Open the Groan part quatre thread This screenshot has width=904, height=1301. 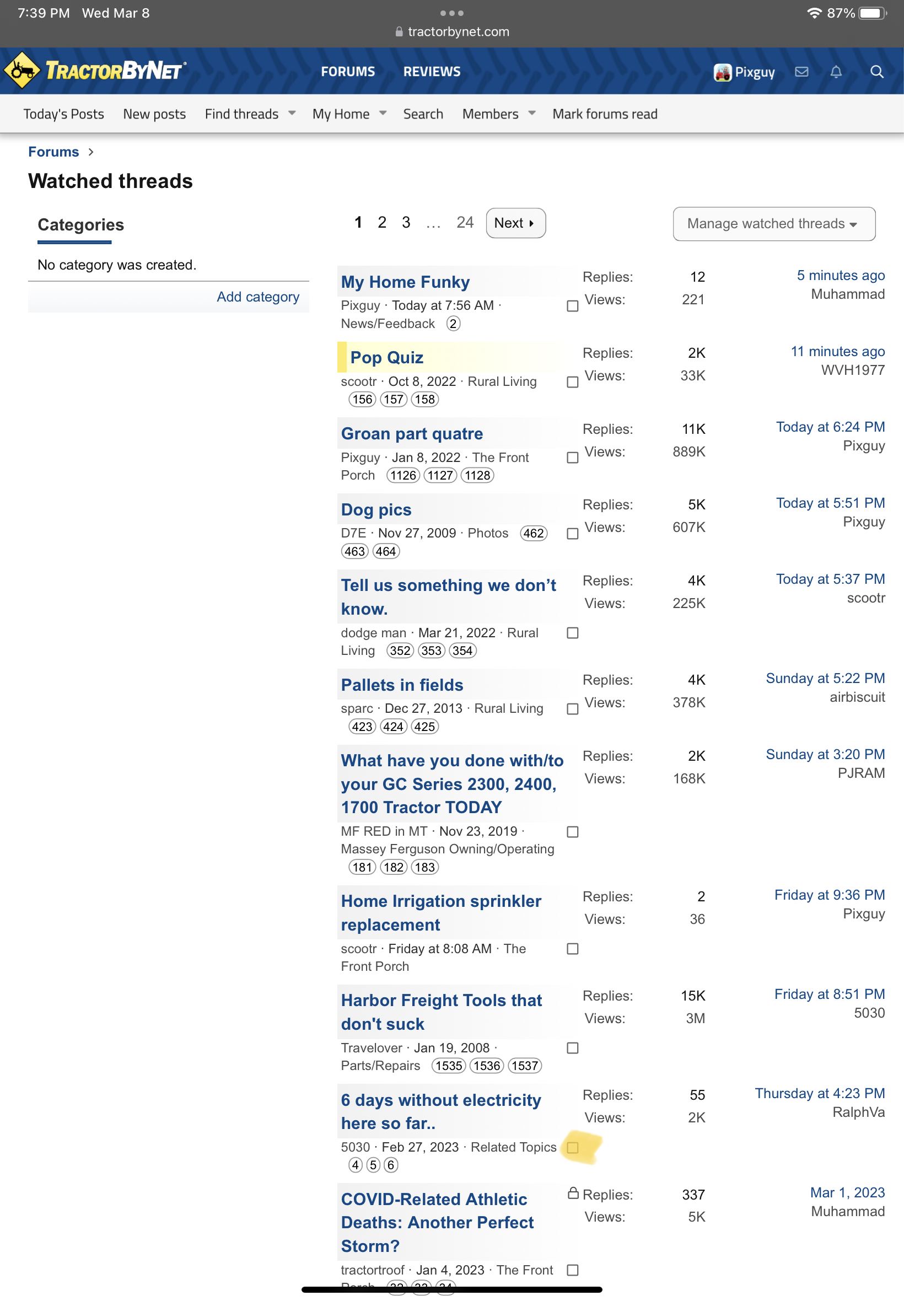[412, 433]
